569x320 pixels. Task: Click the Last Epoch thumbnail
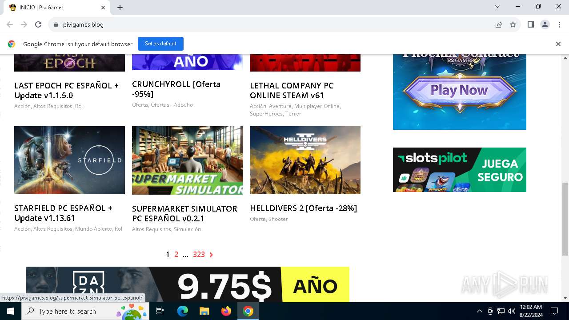pyautogui.click(x=69, y=63)
